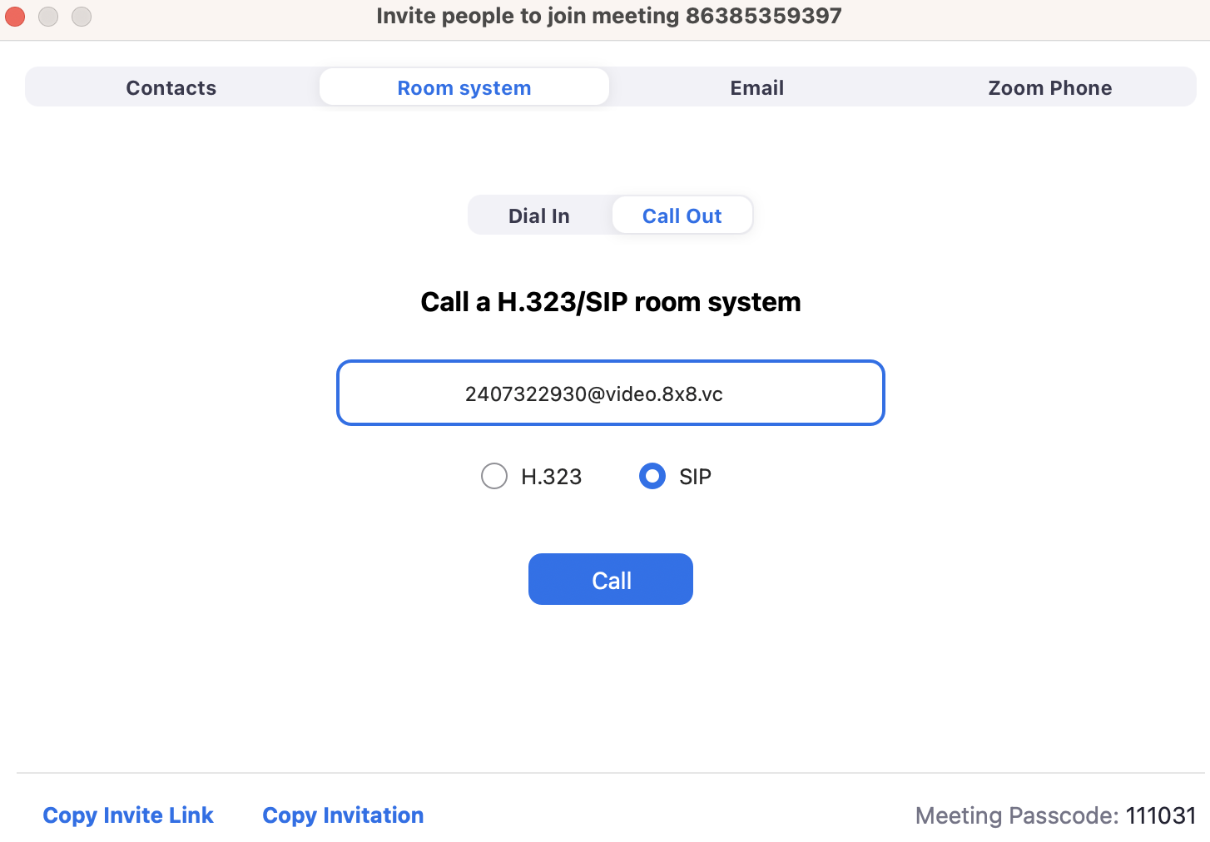Click the "Call a H.323/SIP room system" heading

610,301
